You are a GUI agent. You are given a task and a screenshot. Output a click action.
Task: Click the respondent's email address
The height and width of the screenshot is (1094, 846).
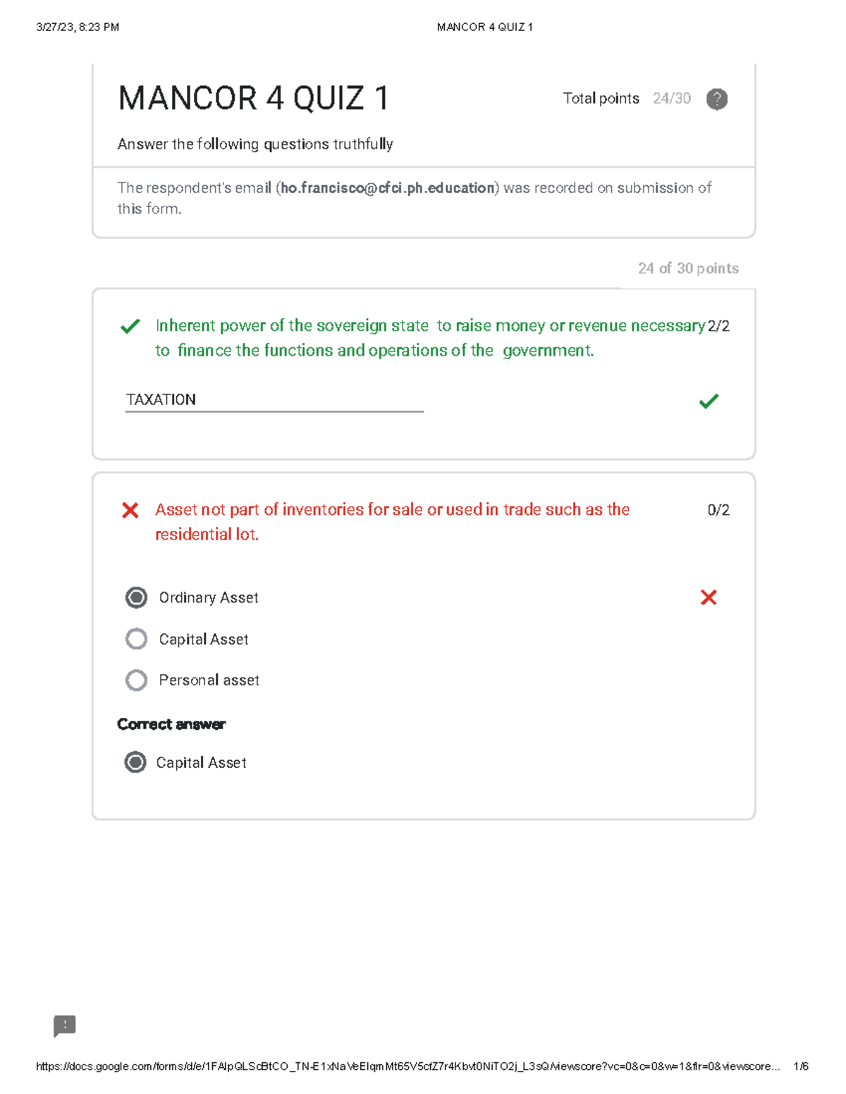388,188
